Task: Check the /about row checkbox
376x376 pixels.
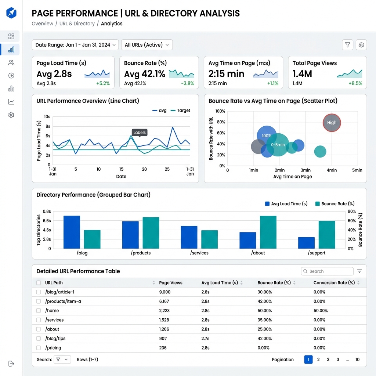Action: click(x=38, y=329)
